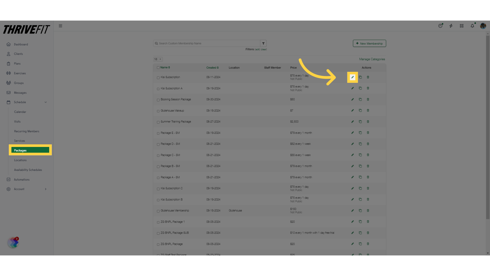Screen dimensions: 490x276
Task: Click the New Membership button
Action: click(369, 43)
